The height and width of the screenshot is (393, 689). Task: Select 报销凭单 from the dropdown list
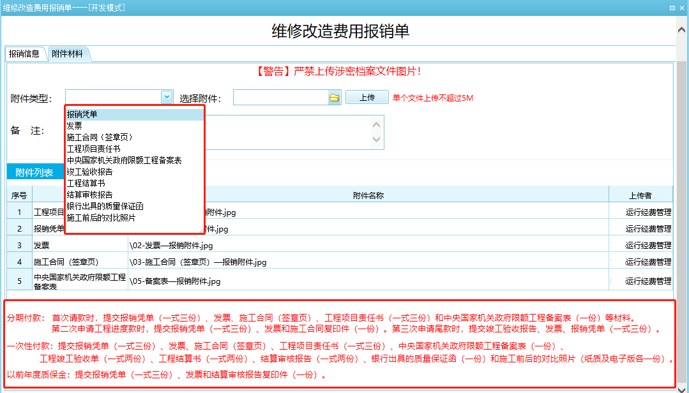[x=82, y=114]
